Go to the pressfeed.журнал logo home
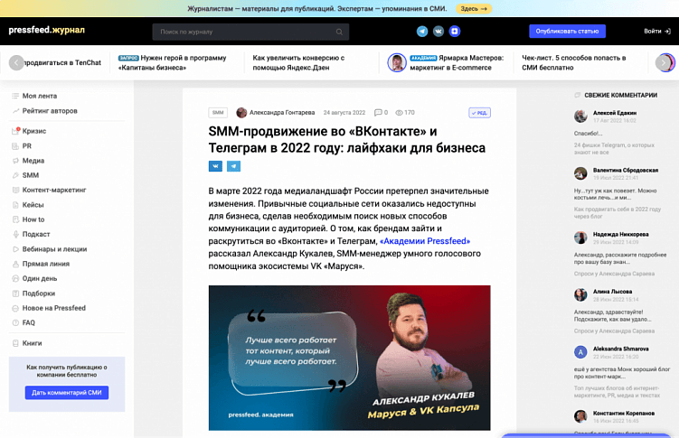The image size is (679, 438). 47,30
